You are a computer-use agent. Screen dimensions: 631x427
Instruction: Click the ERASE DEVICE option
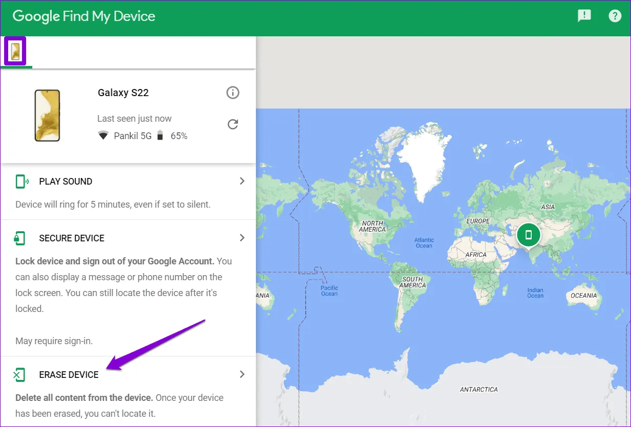click(x=69, y=375)
